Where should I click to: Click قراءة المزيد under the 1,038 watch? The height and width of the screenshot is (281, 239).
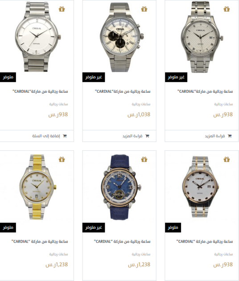point(132,136)
